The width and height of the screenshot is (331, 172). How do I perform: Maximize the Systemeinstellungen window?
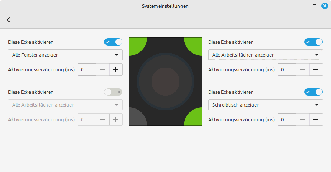coord(314,6)
